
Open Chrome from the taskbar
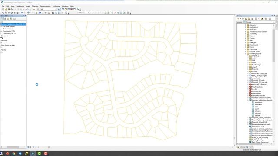[x=14, y=153]
